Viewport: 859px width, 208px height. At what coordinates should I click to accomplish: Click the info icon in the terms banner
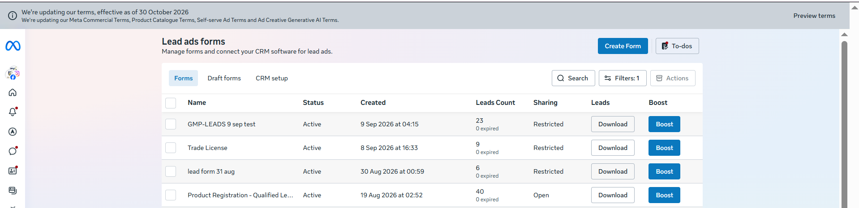click(x=13, y=16)
